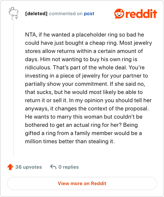The width and height of the screenshot is (164, 197).
Task: Upvote the comment with the orange arrow
Action: tap(10, 167)
